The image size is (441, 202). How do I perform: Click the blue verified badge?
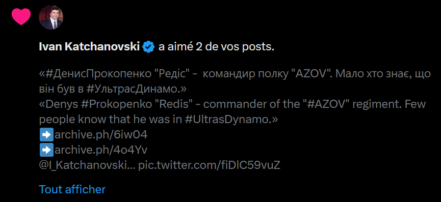[x=148, y=47]
